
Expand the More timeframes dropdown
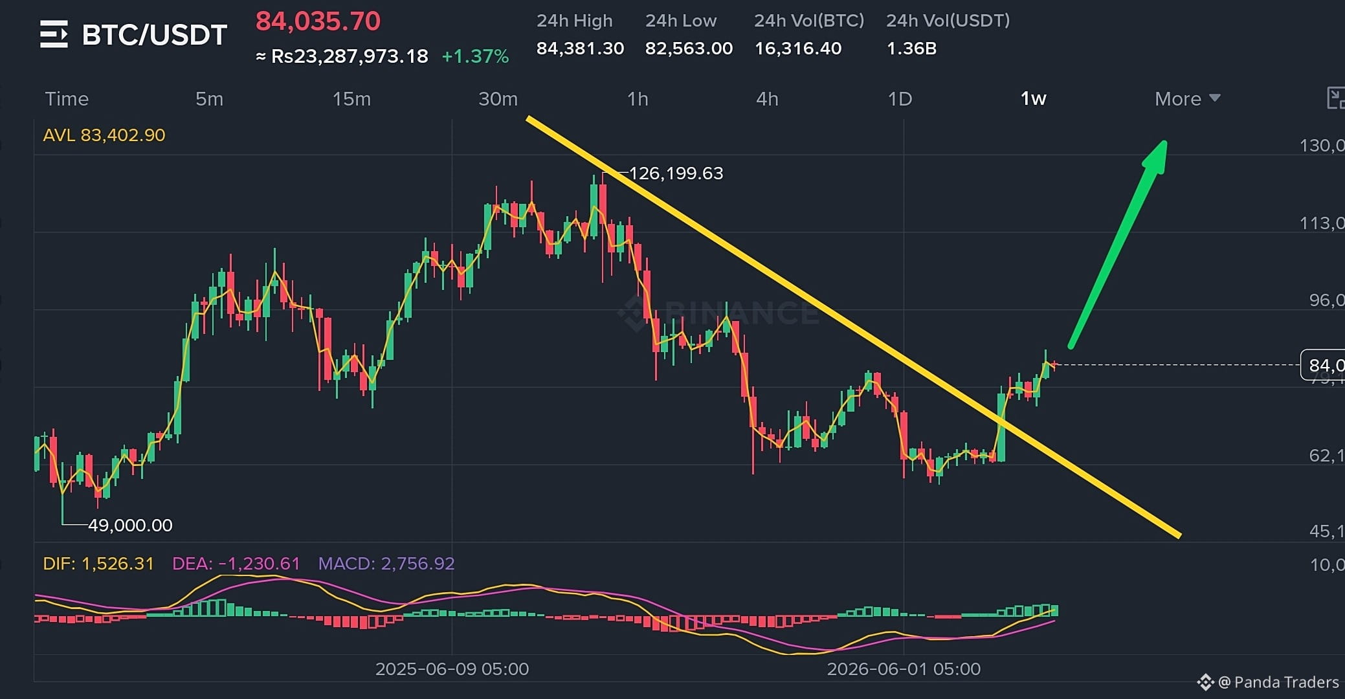pos(1187,98)
